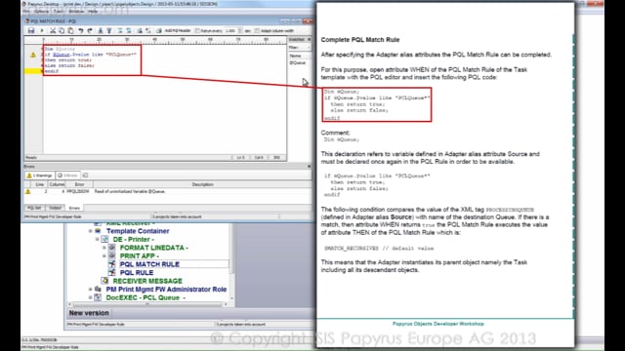This screenshot has height=351, width=625.
Task: Undo last edit in PQL editor
Action: 81,30
